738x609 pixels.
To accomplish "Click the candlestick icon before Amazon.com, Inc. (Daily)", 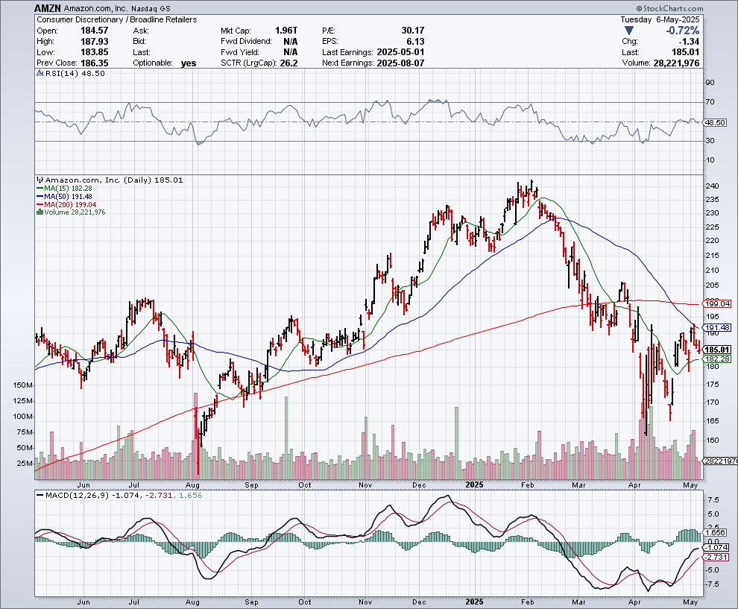I will (x=40, y=180).
